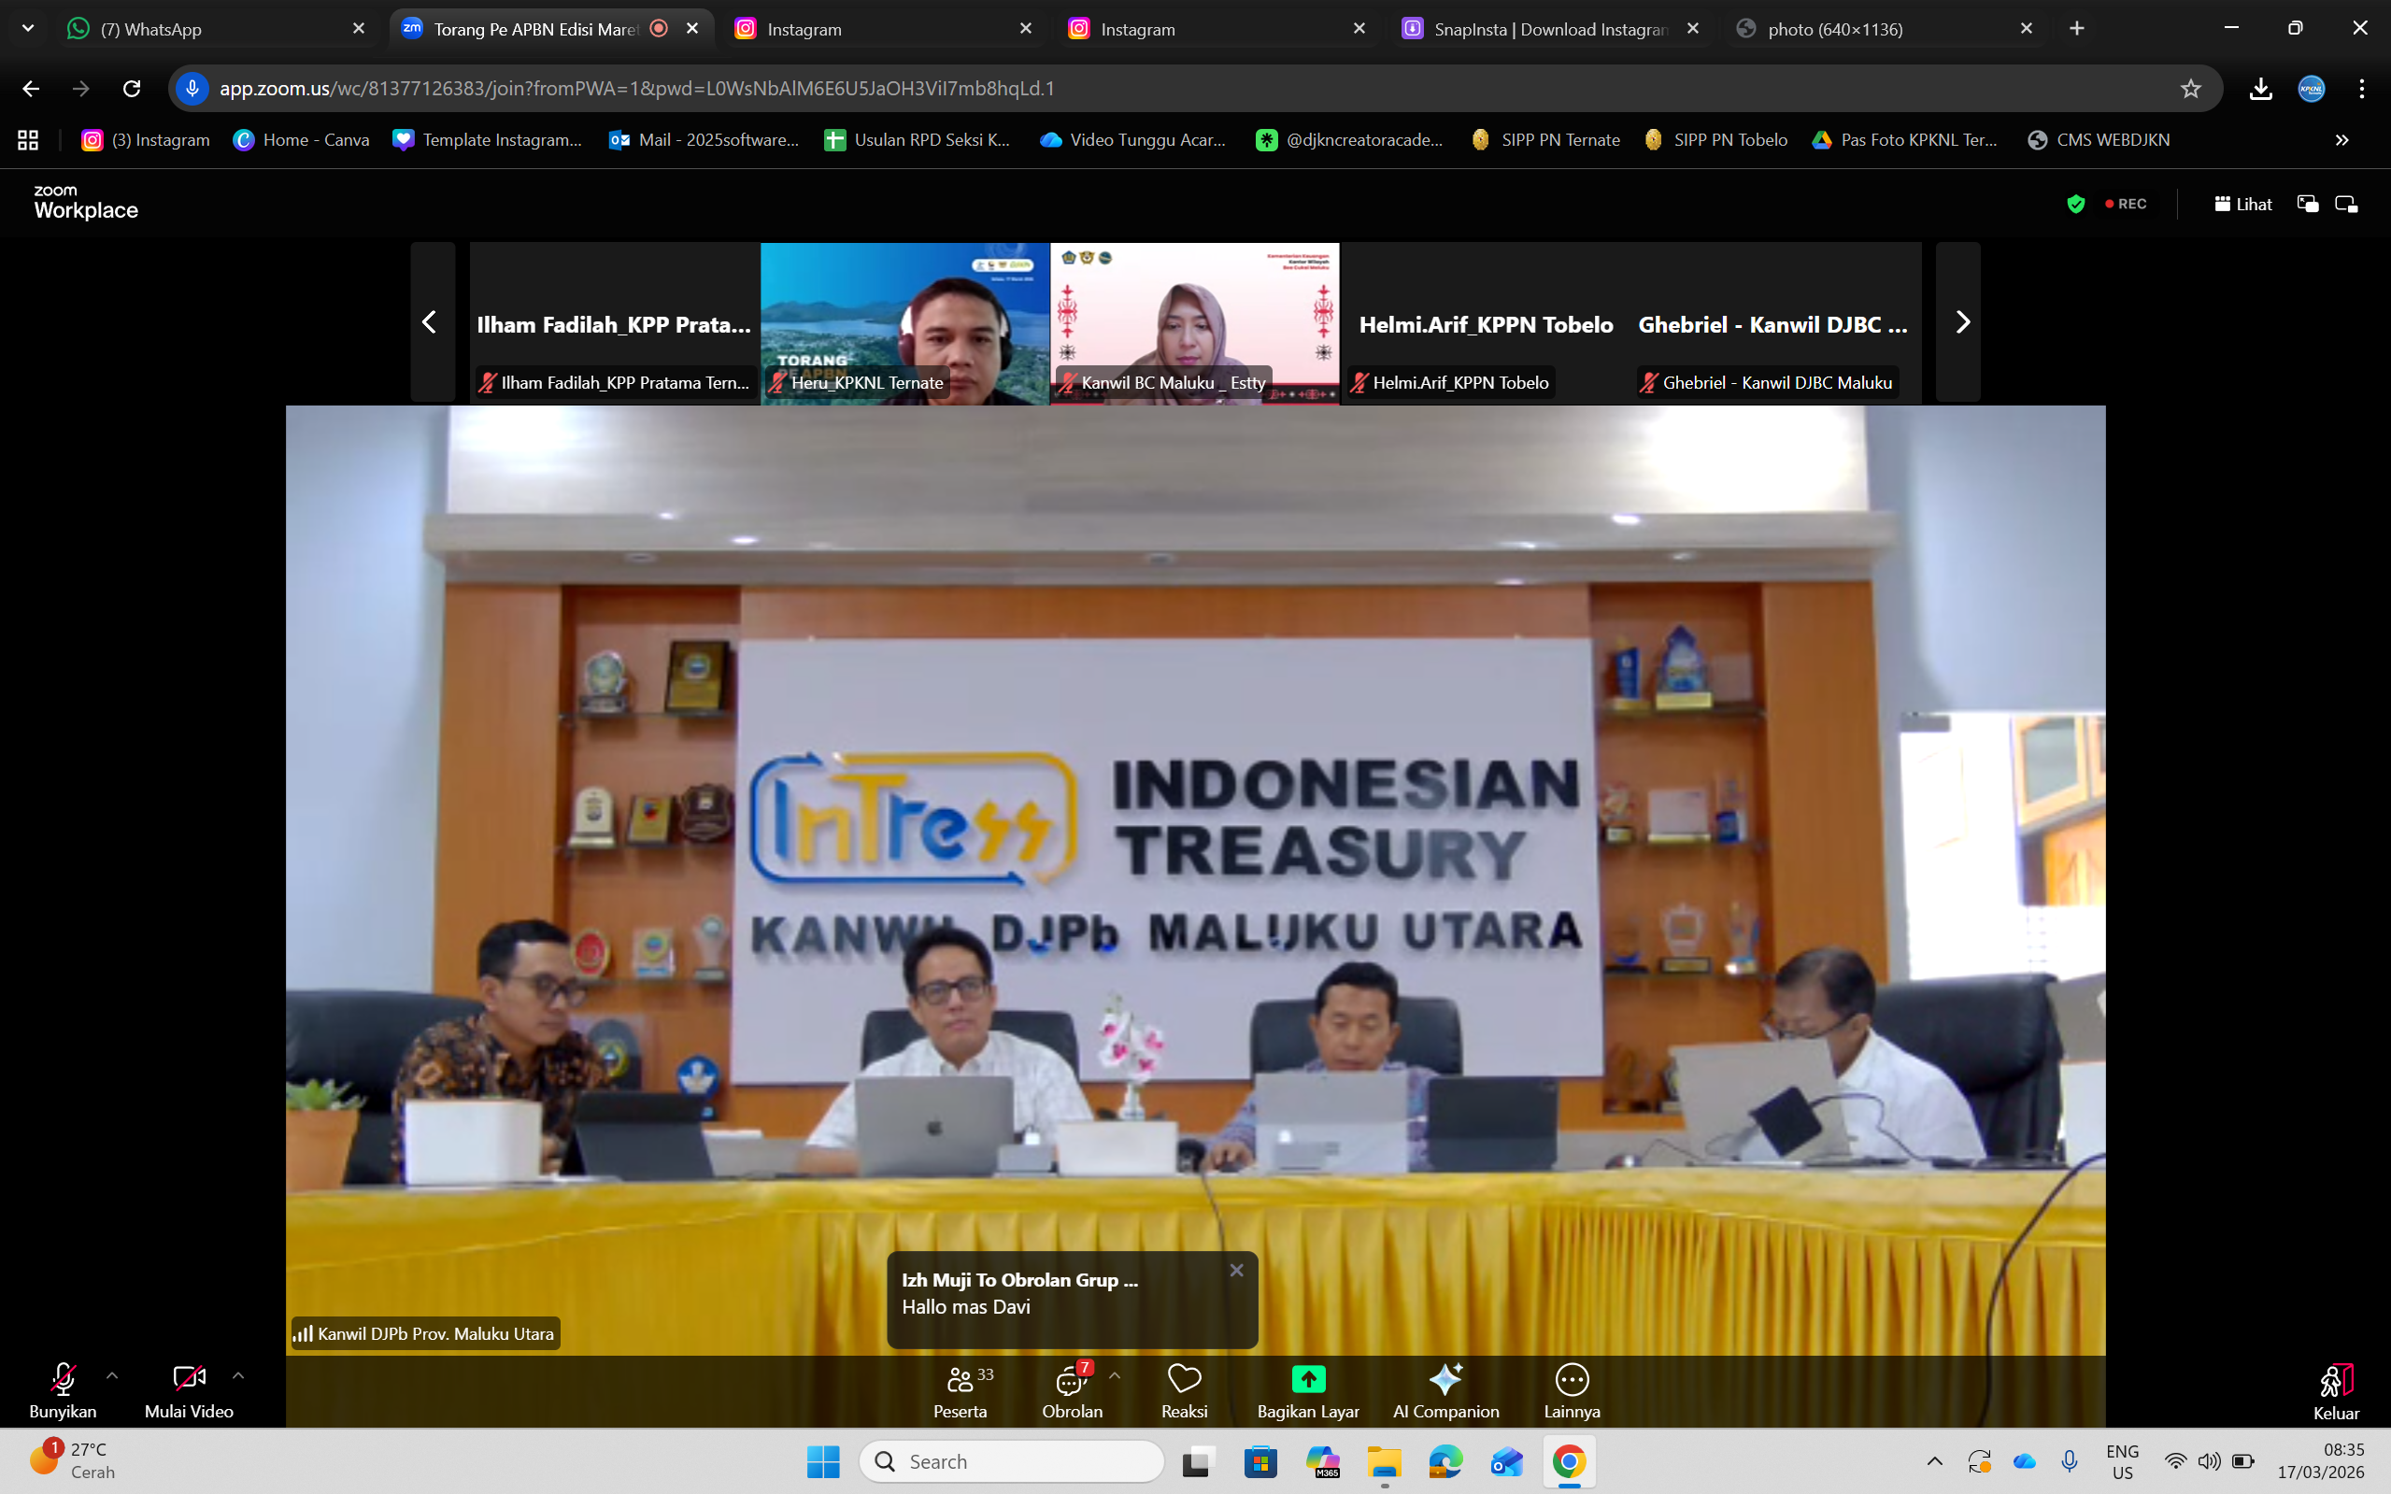Leave the meeting with Keluar
The height and width of the screenshot is (1494, 2391).
tap(2336, 1388)
